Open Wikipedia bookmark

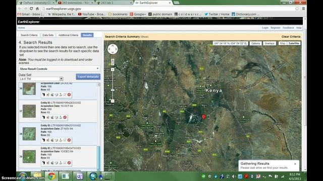pyautogui.click(x=62, y=14)
